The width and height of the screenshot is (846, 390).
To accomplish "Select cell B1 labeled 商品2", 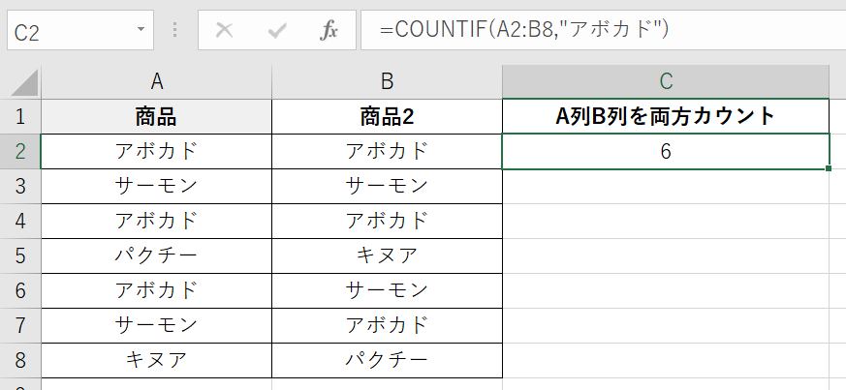I will 387,117.
